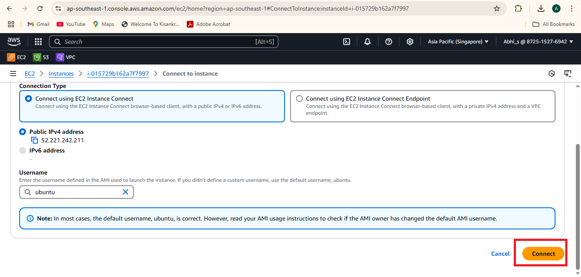
Task: Select Connect using EC2 Instance Connect
Action: pos(152,106)
